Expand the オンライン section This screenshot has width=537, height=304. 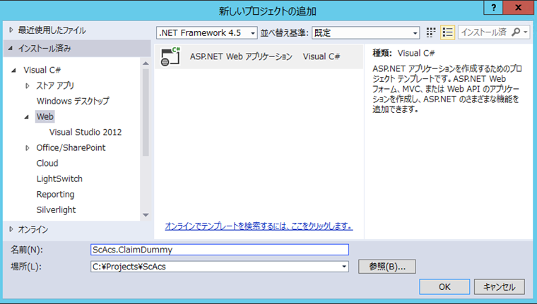coord(11,229)
